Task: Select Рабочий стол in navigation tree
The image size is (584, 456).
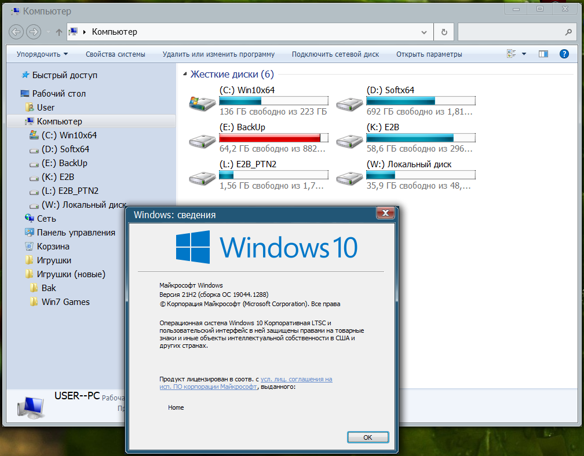Action: click(x=59, y=94)
